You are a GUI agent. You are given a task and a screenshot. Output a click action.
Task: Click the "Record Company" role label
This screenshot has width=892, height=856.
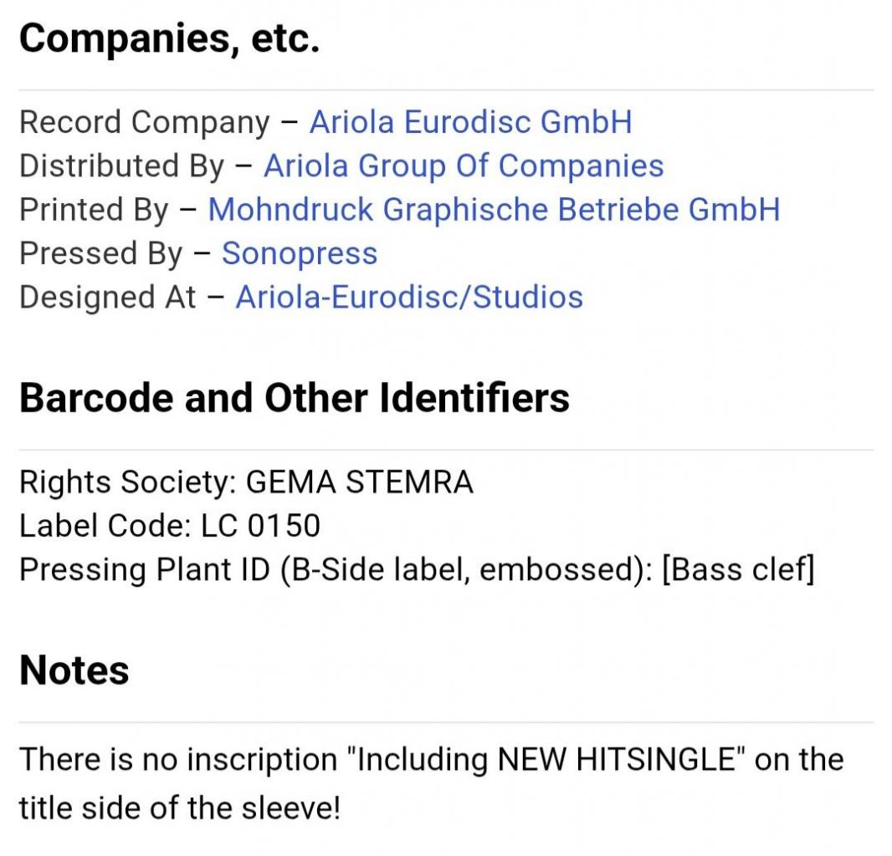point(144,123)
